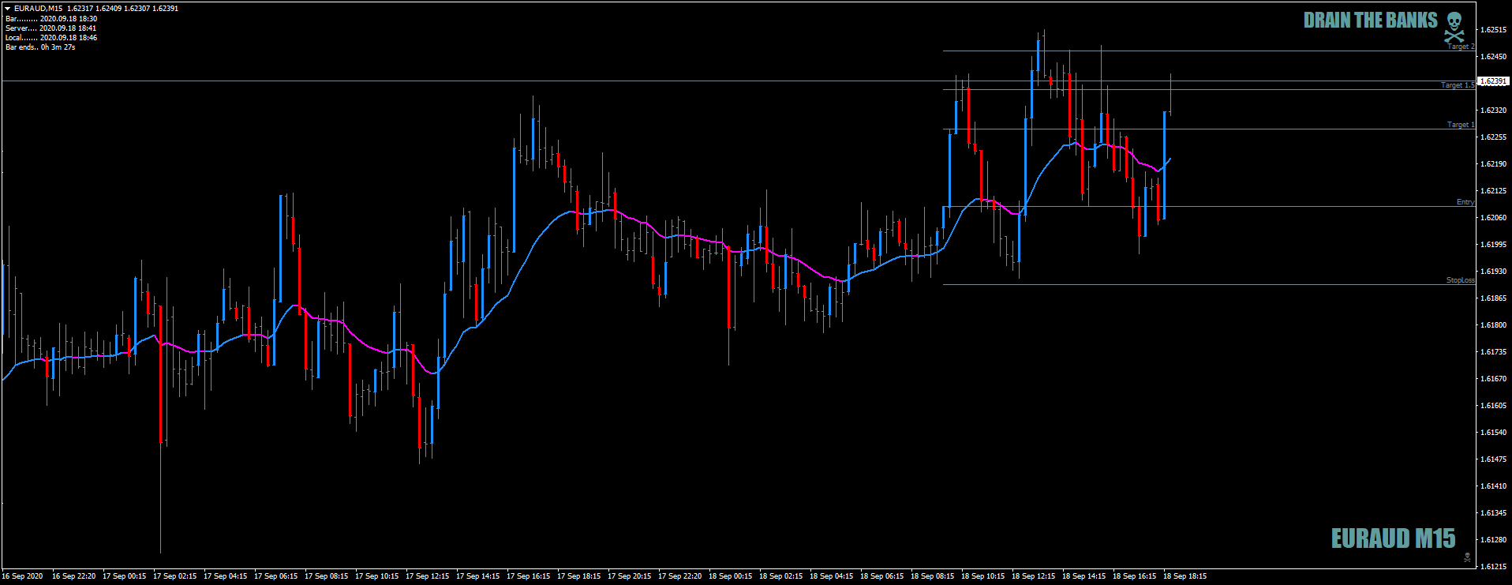
Task: Click the '18 Sep 12:15' time axis label
Action: tap(1034, 576)
